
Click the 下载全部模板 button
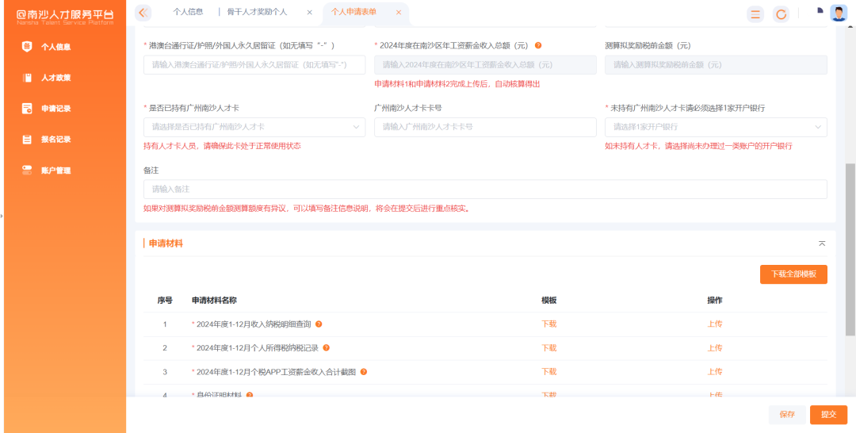[793, 274]
